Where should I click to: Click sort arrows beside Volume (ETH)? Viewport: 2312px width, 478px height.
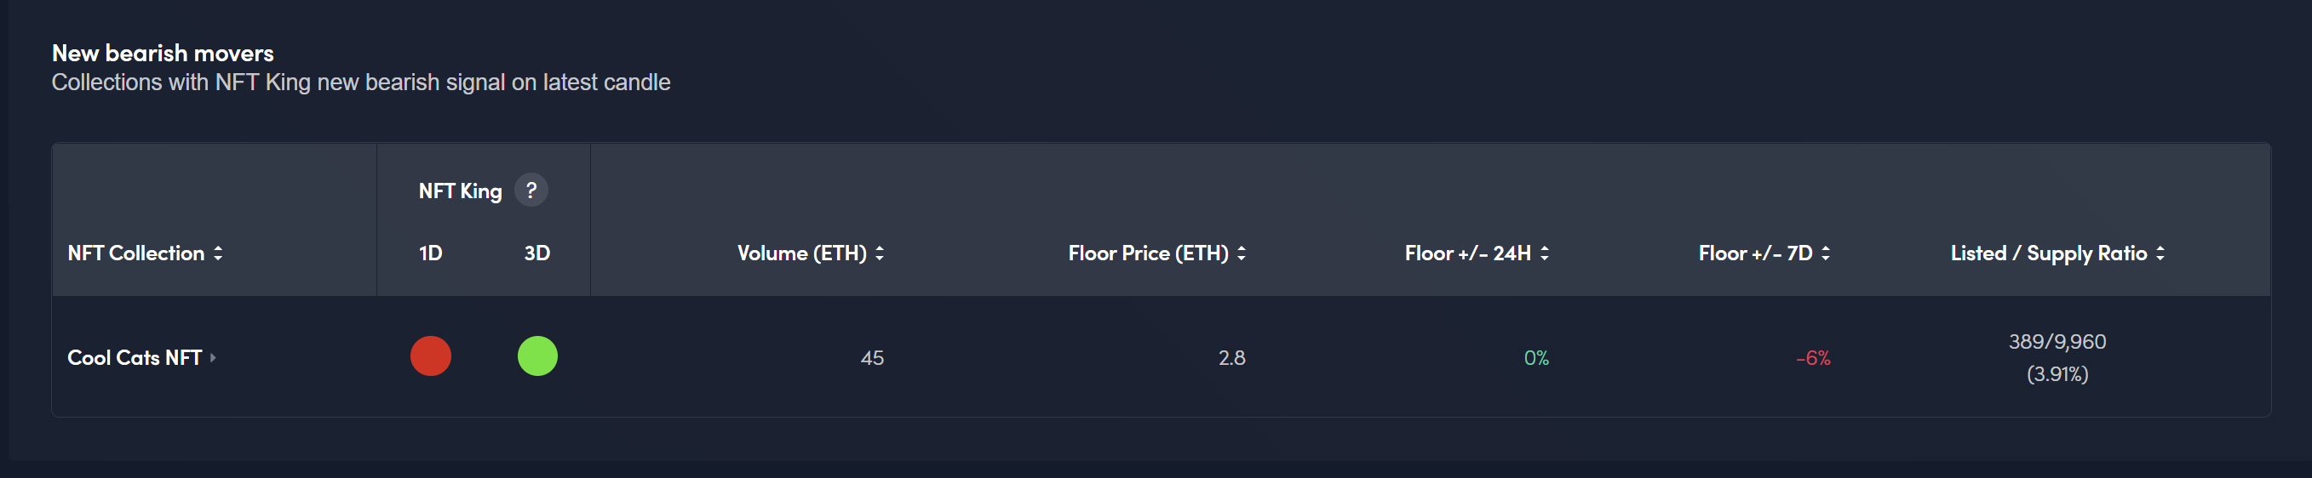[x=880, y=253]
